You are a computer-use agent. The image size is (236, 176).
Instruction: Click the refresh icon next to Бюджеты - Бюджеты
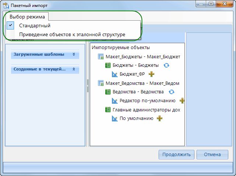point(166,65)
